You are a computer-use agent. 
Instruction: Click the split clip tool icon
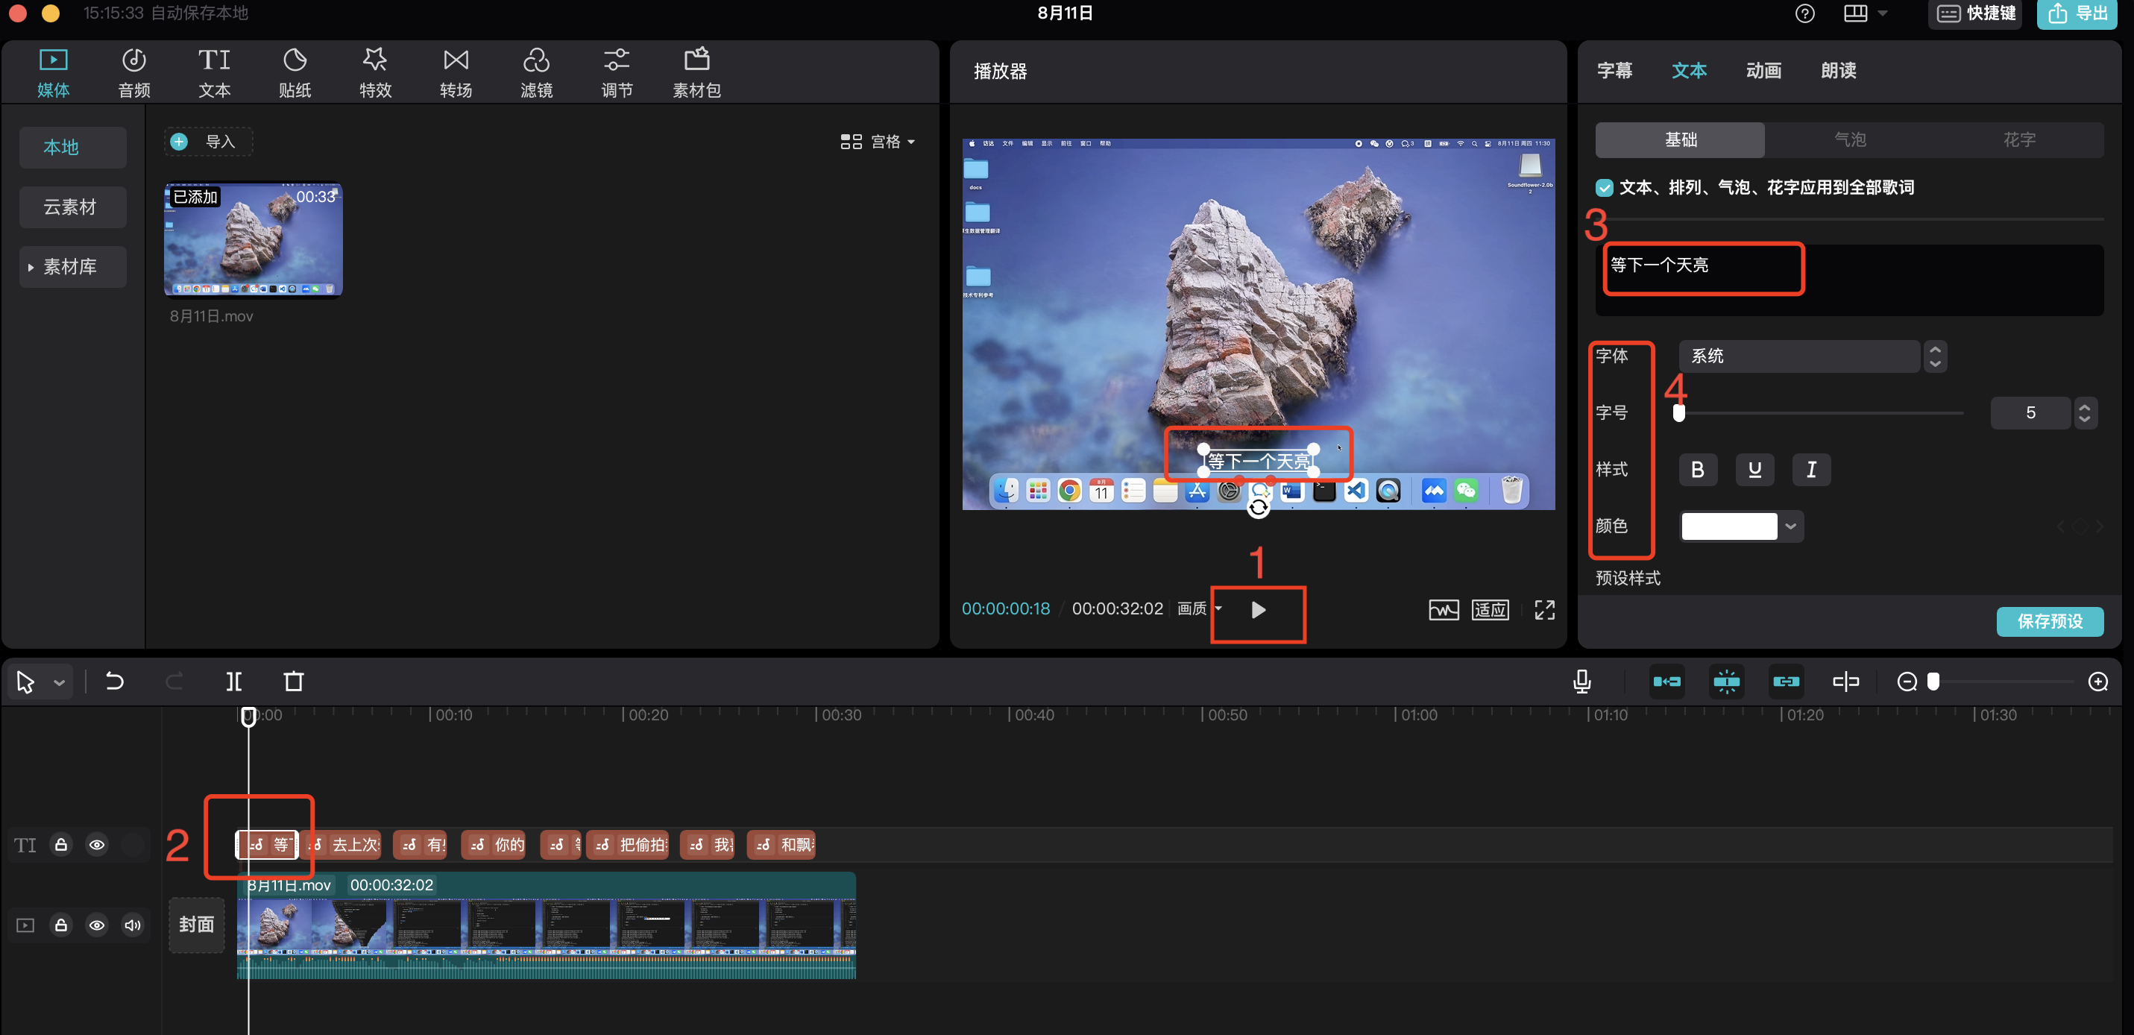tap(234, 681)
